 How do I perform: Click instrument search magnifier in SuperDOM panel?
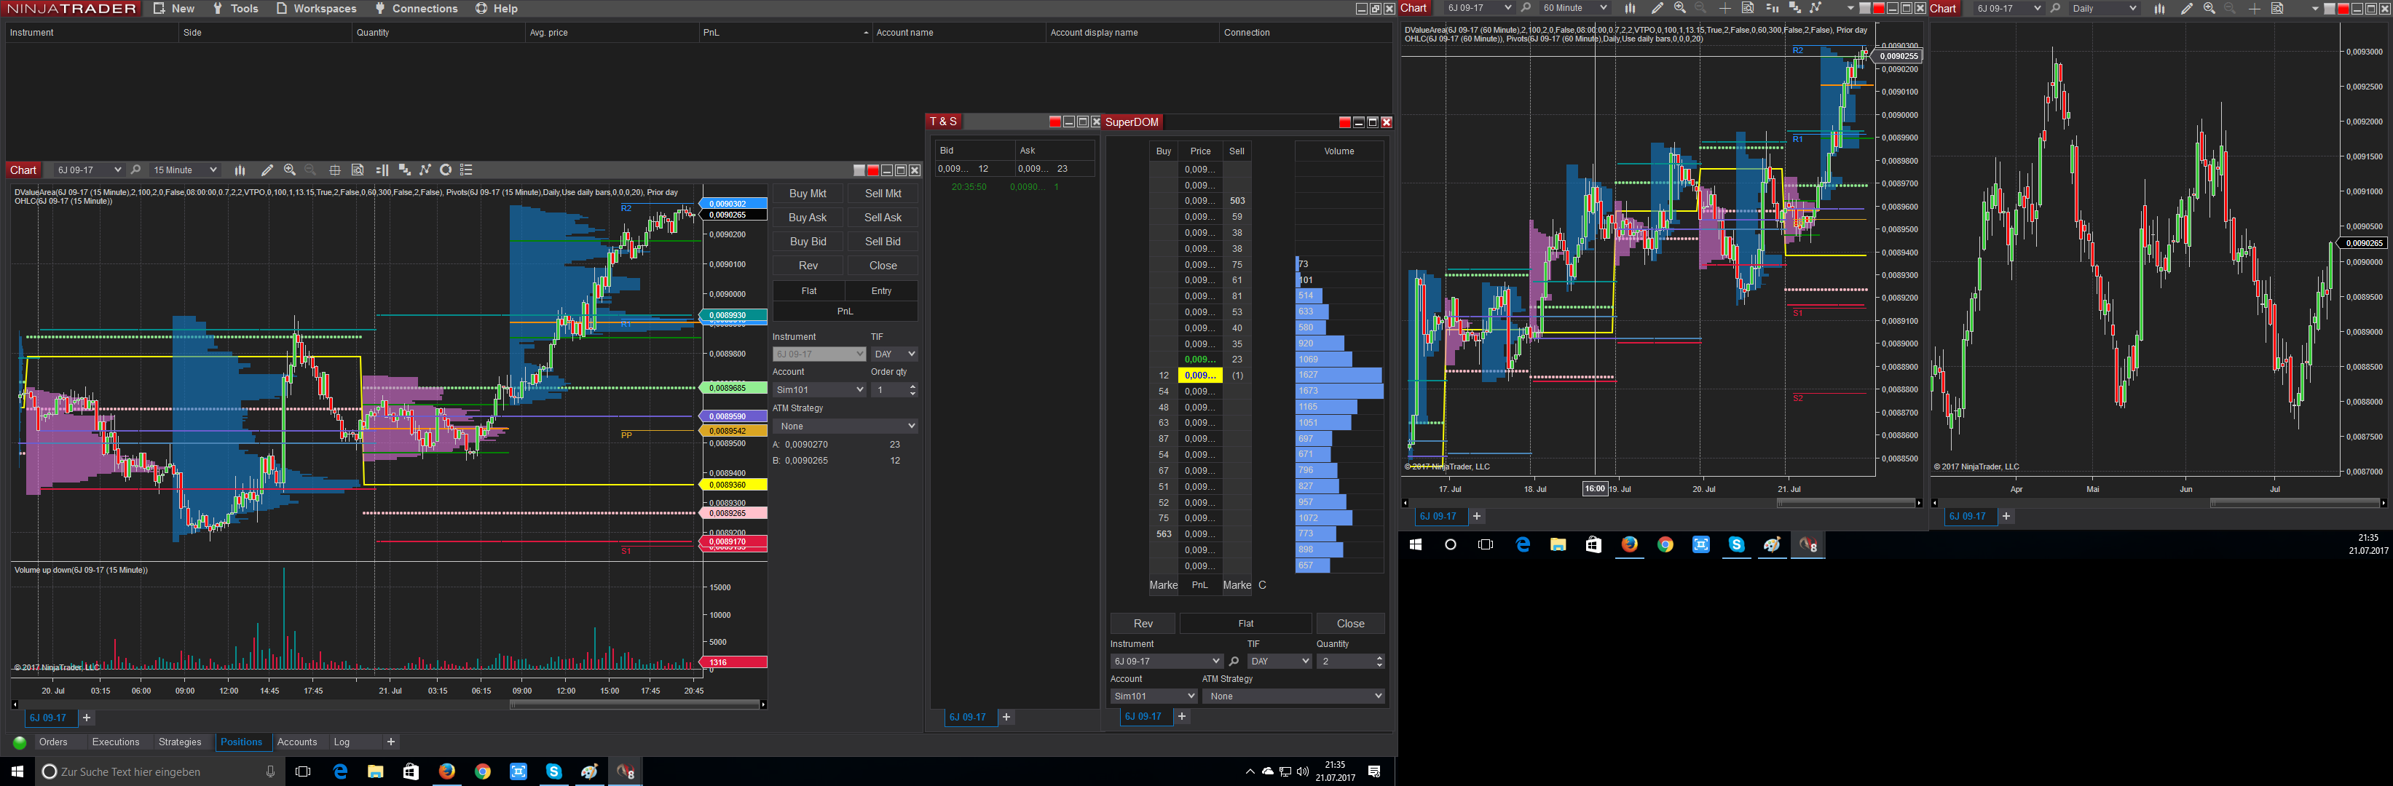point(1234,662)
